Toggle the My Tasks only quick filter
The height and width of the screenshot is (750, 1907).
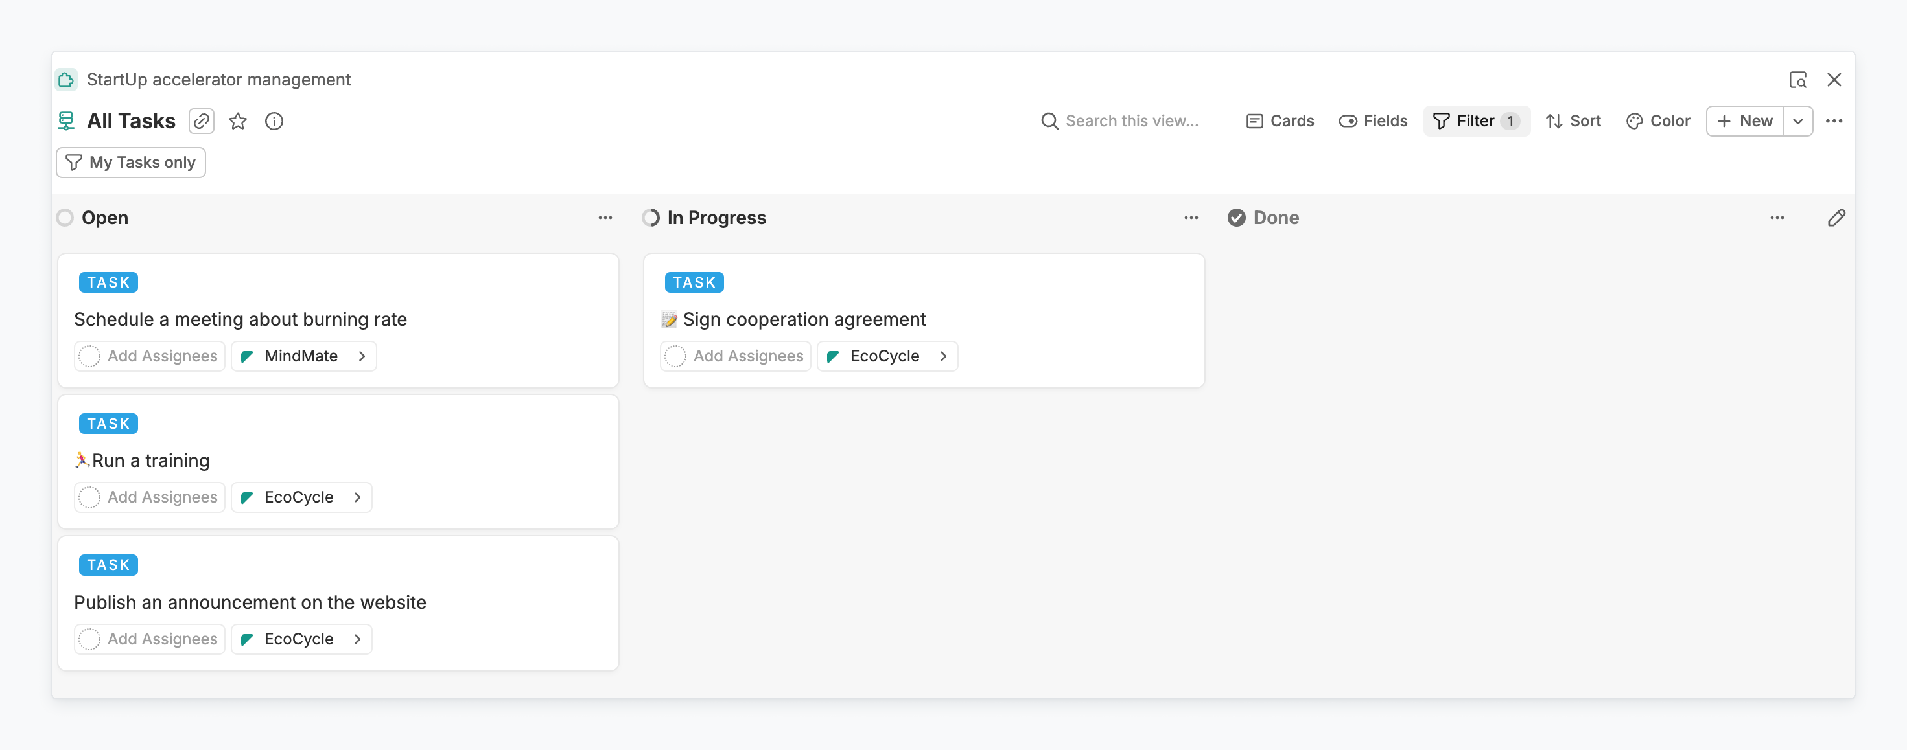click(x=131, y=163)
